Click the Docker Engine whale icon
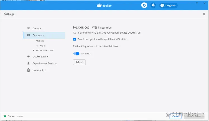Screen dimensions: 209x121 click(x=29, y=56)
